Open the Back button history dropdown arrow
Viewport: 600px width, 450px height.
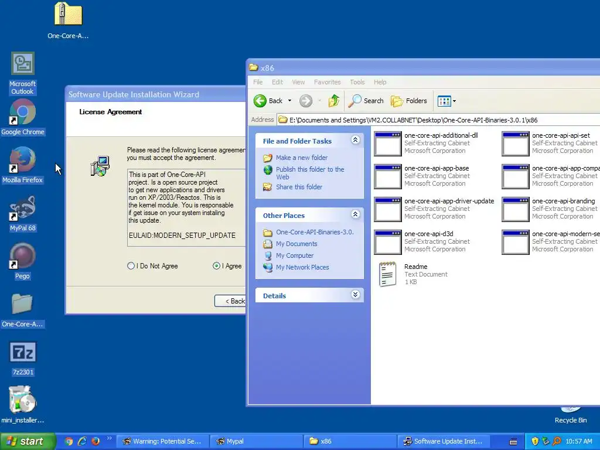[289, 101]
